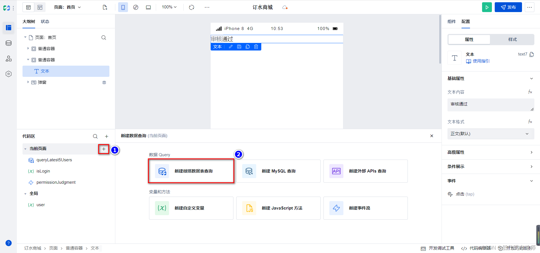540x253 pixels.
Task: Choose 新建外部 APIs 查询 card
Action: [x=366, y=171]
